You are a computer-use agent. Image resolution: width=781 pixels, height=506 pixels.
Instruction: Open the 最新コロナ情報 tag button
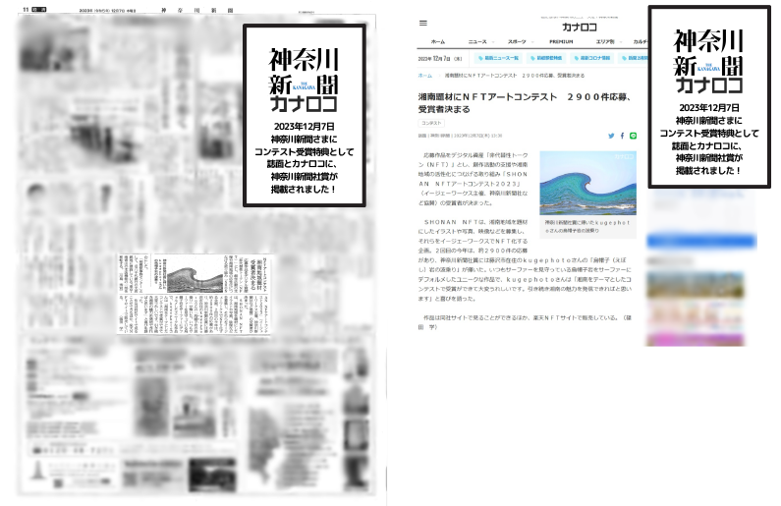pyautogui.click(x=591, y=58)
